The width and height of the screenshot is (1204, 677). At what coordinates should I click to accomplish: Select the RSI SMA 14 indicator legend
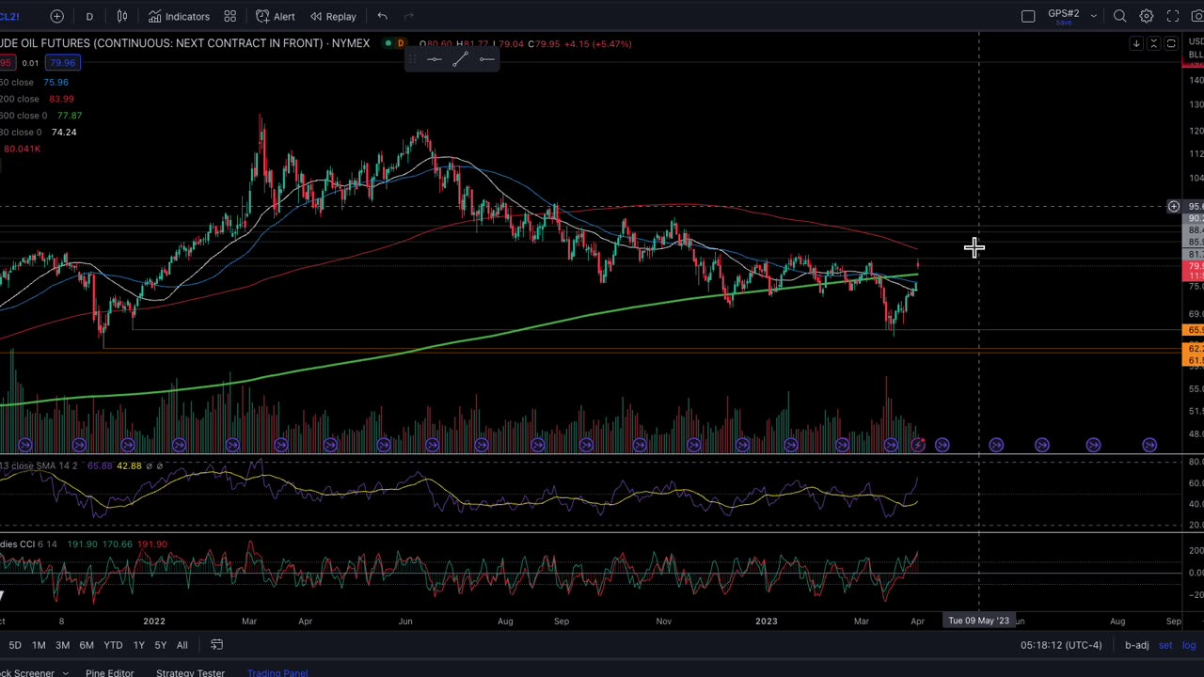click(x=40, y=466)
